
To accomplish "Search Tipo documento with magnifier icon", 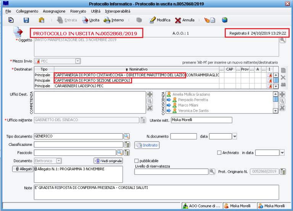I will pos(127,136).
